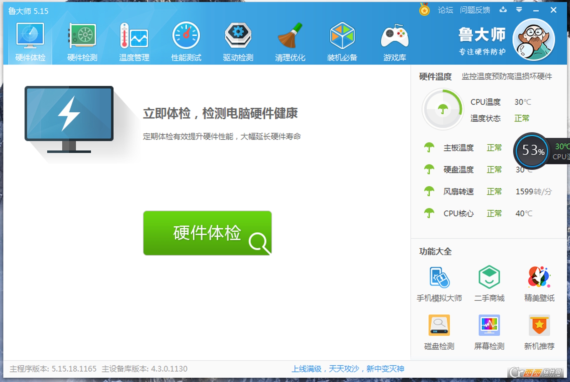Open the 论坛 forum
Viewport: 570px width, 382px height.
(445, 10)
